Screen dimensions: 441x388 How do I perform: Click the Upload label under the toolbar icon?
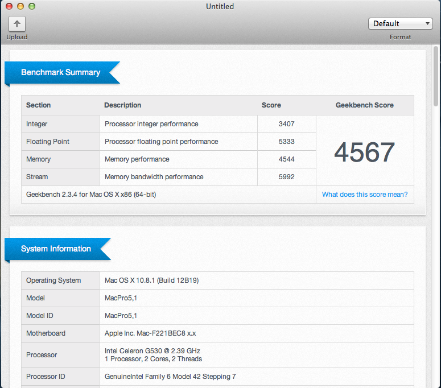tap(17, 37)
